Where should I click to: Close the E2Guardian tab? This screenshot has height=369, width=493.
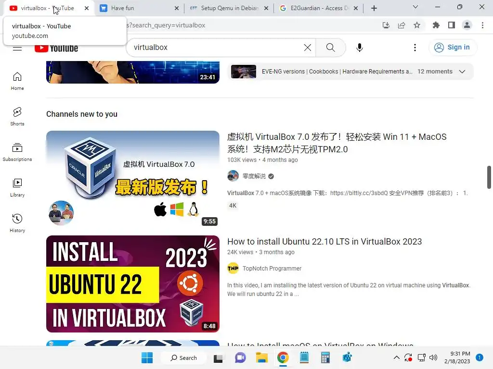coord(356,8)
